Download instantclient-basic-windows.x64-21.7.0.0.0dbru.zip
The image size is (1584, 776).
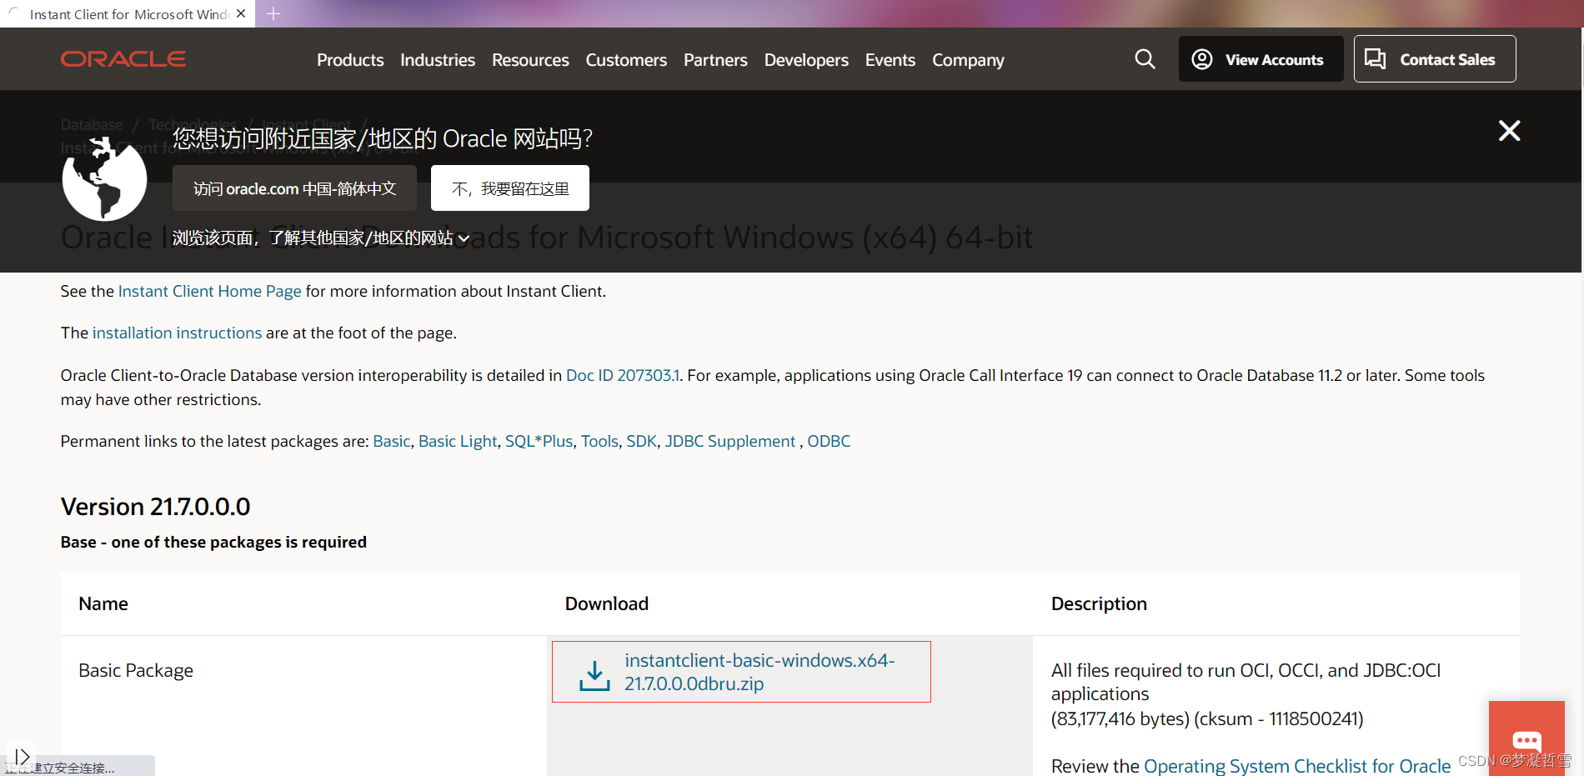click(x=759, y=672)
